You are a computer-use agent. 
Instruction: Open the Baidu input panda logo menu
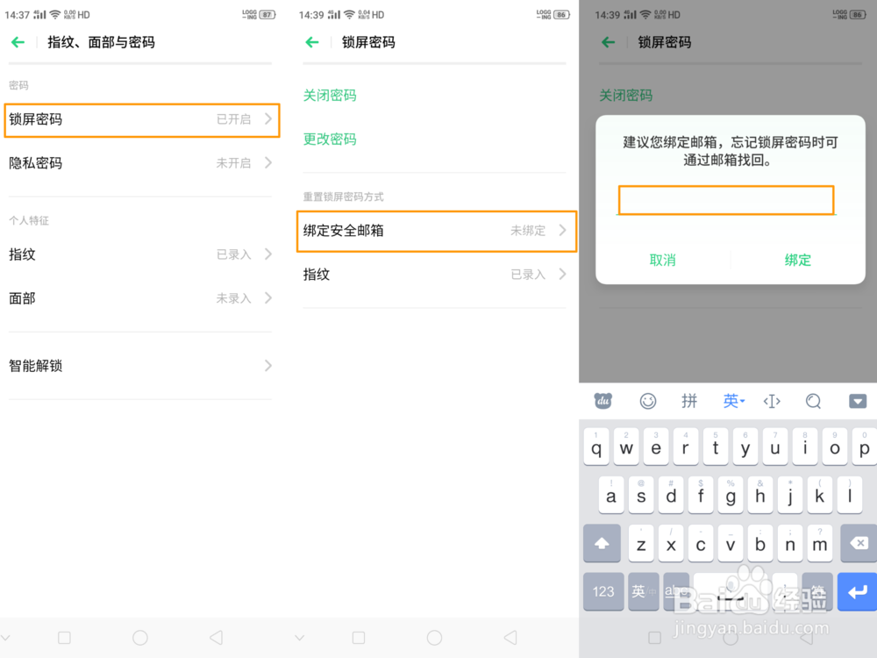tap(602, 401)
